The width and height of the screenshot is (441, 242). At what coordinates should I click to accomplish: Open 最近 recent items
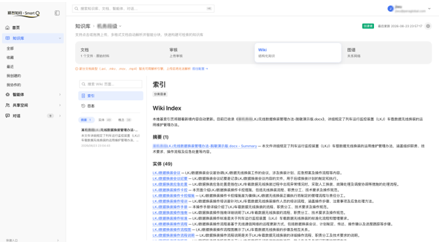[10, 66]
